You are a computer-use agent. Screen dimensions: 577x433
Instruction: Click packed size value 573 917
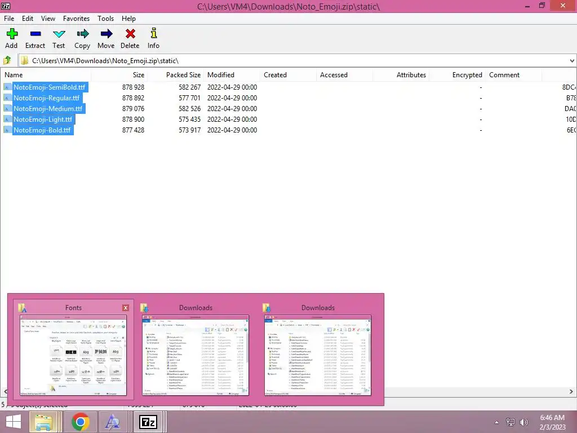[x=189, y=130]
